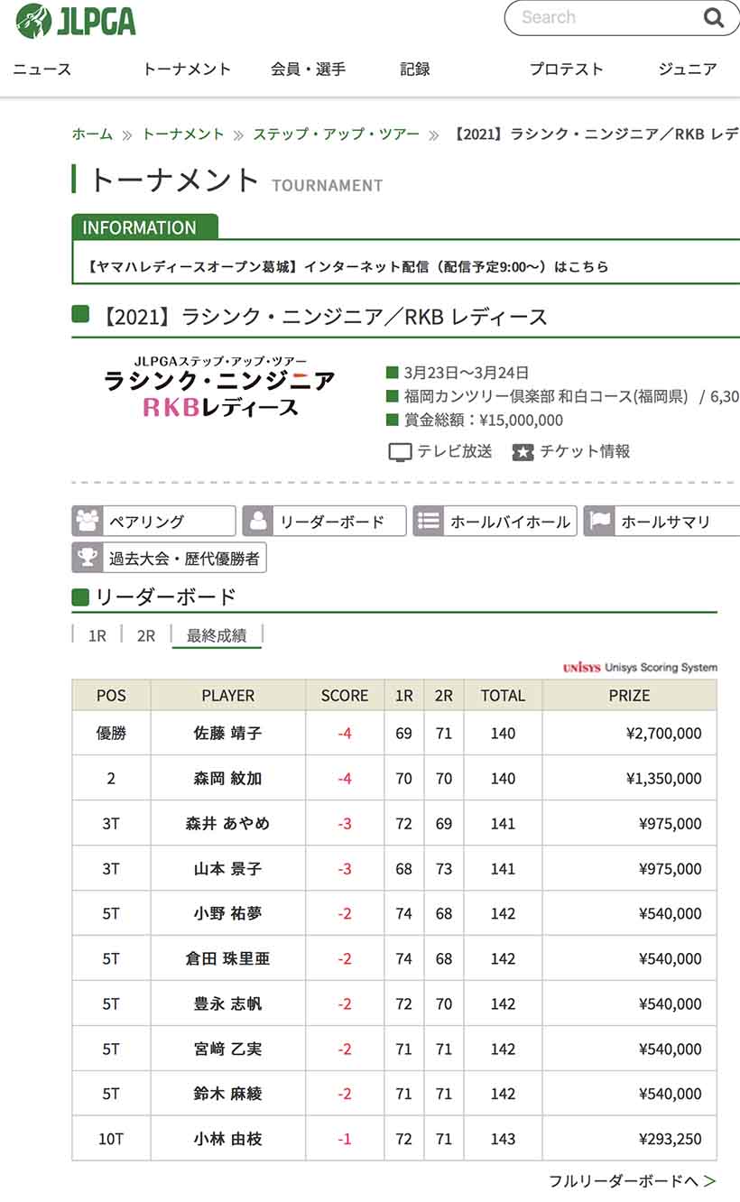Open ホールバイホール list icon button
Screen dimensions: 740x1202
[x=430, y=522]
